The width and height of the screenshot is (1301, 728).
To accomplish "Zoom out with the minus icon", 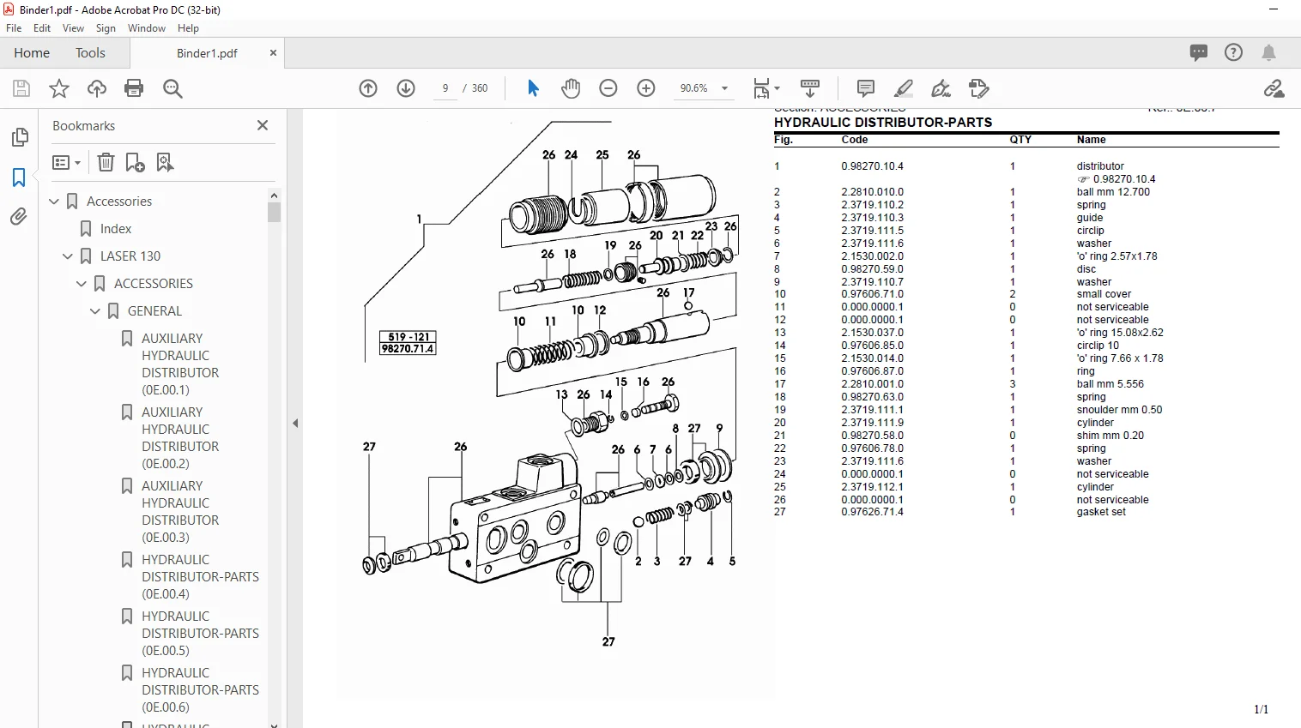I will pos(608,88).
